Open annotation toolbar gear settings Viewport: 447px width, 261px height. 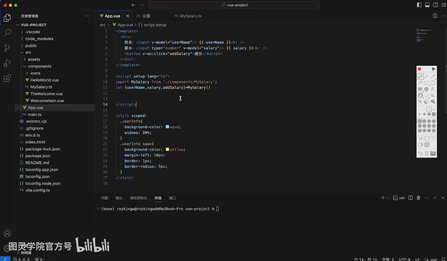click(427, 145)
